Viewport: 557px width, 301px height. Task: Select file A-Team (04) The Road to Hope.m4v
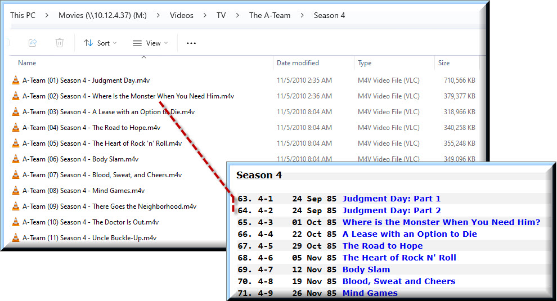(x=91, y=127)
